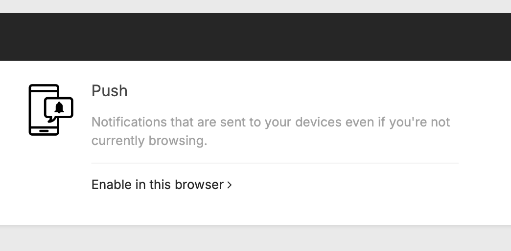Click the phone's home button on the icon
Screen dimensions: 511x251
44,130
